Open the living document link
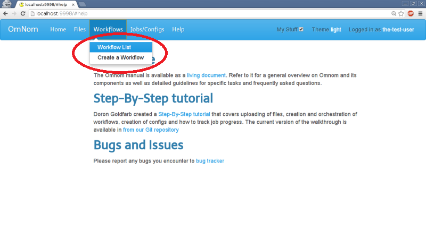 tap(206, 75)
